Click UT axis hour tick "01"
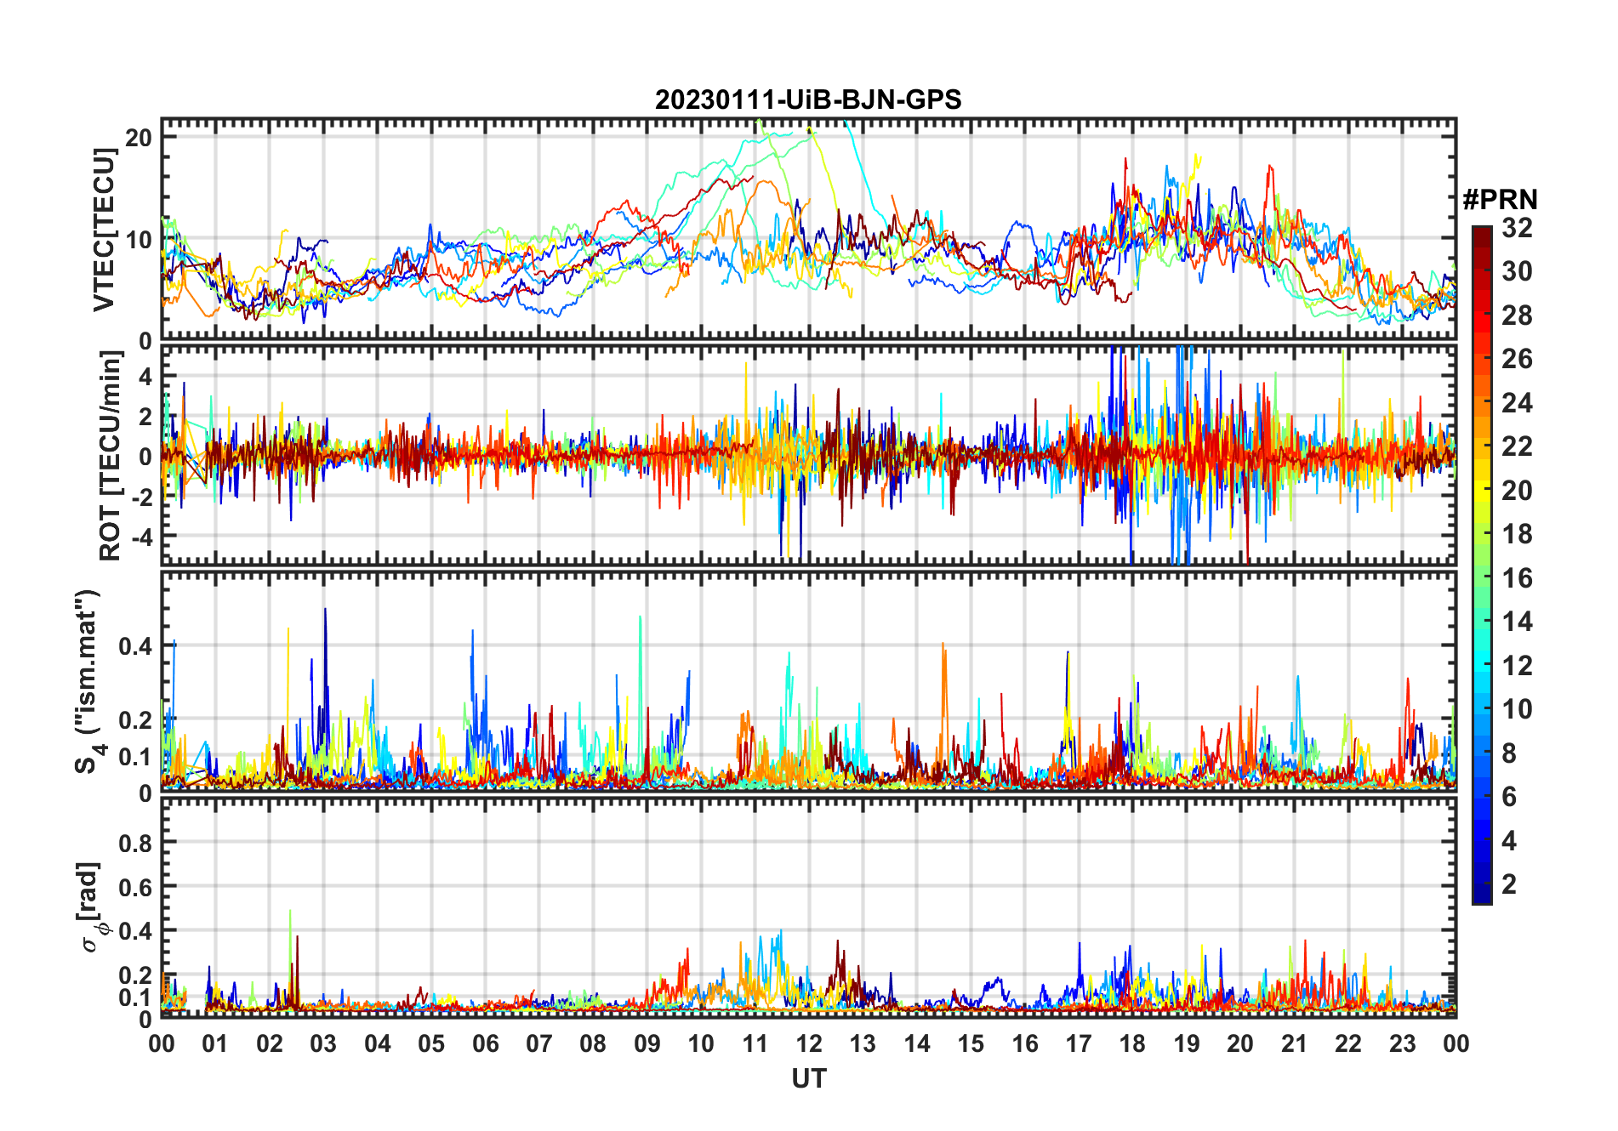Screen dimensions: 1618x1131 pos(215,1043)
